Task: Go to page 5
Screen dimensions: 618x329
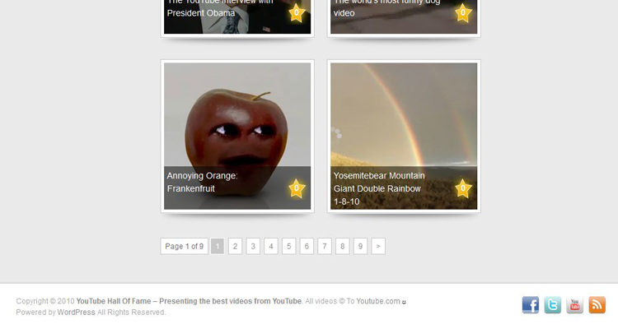Action: click(x=289, y=247)
